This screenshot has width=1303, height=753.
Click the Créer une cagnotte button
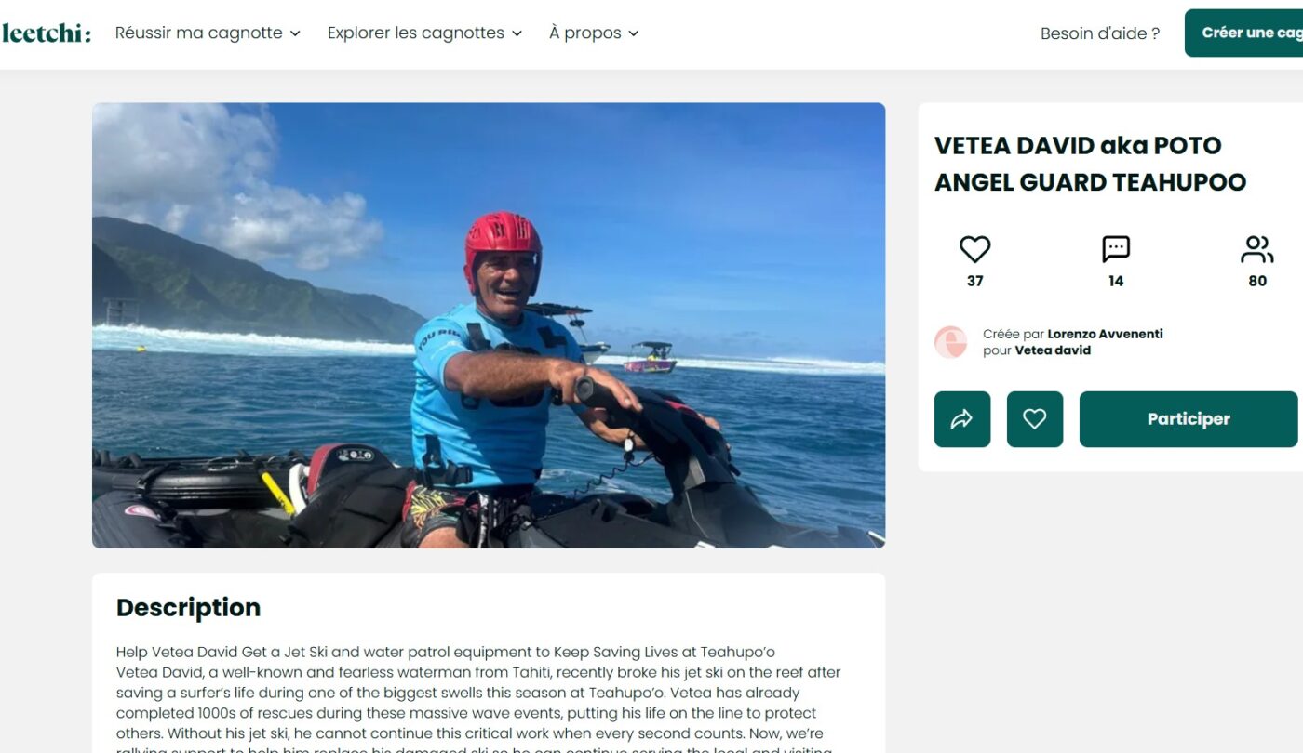[1243, 33]
